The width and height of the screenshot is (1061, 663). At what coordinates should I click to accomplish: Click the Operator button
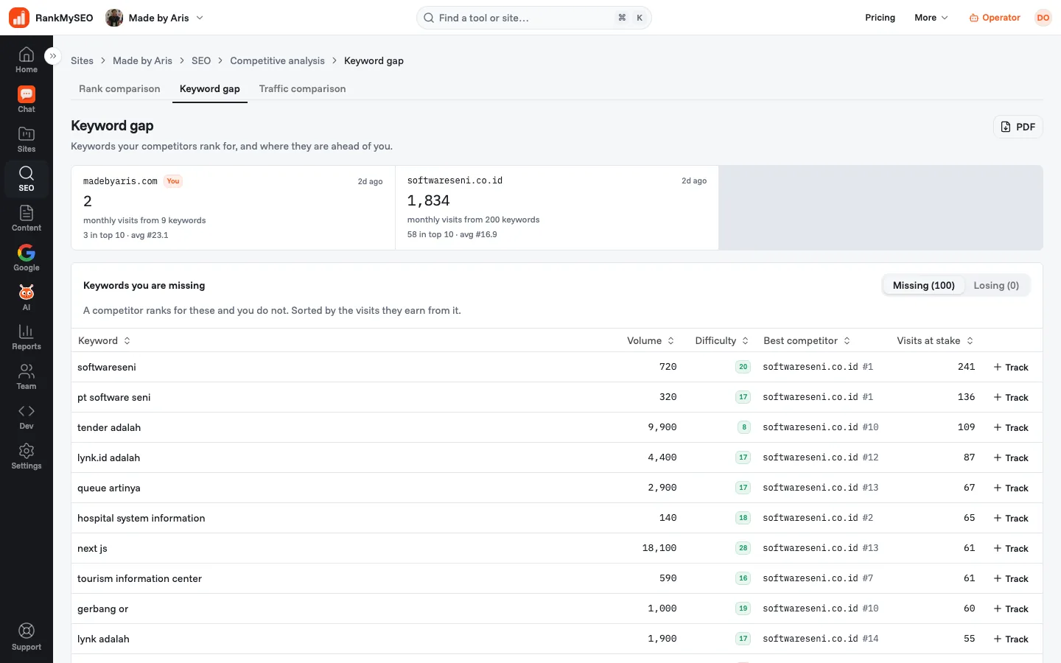click(995, 18)
